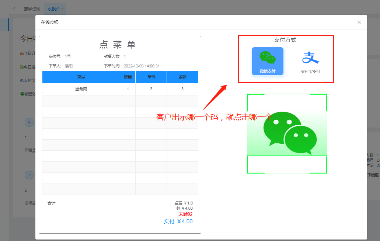
Task: Click the 合计 label
Action: [51, 203]
